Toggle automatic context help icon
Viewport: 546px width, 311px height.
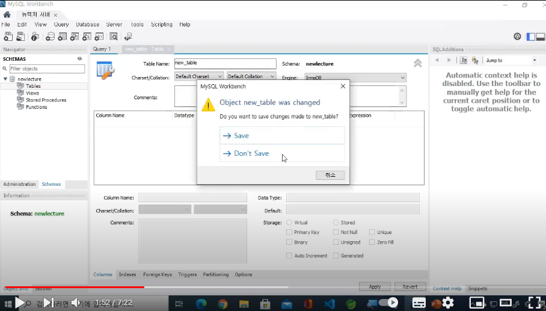pyautogui.click(x=475, y=60)
